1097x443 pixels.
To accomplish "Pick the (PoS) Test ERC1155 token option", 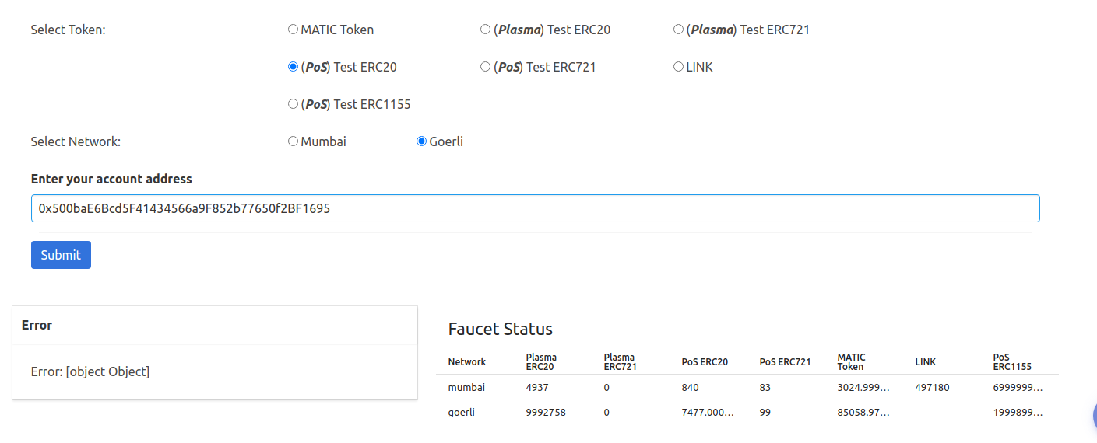I will [x=294, y=104].
